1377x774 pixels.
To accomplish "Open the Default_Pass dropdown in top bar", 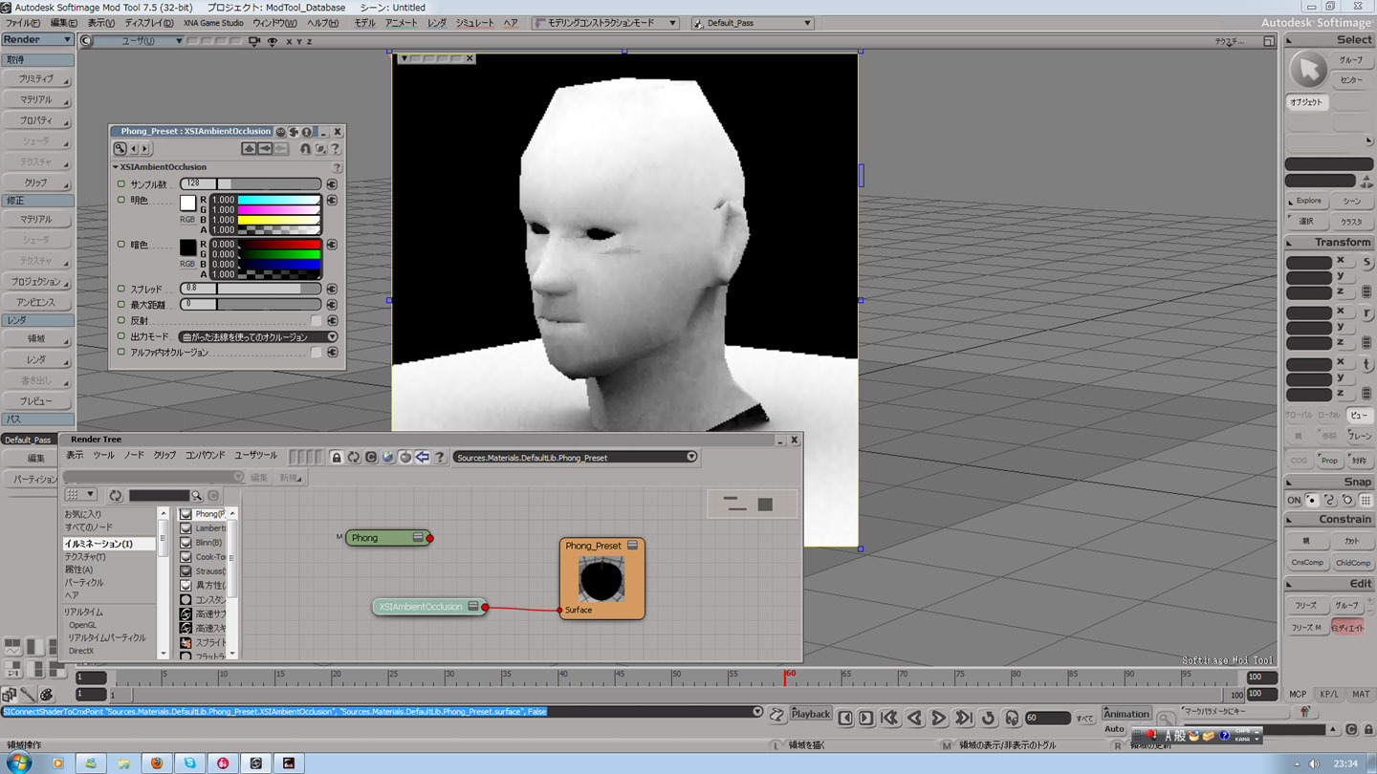I will [x=753, y=23].
